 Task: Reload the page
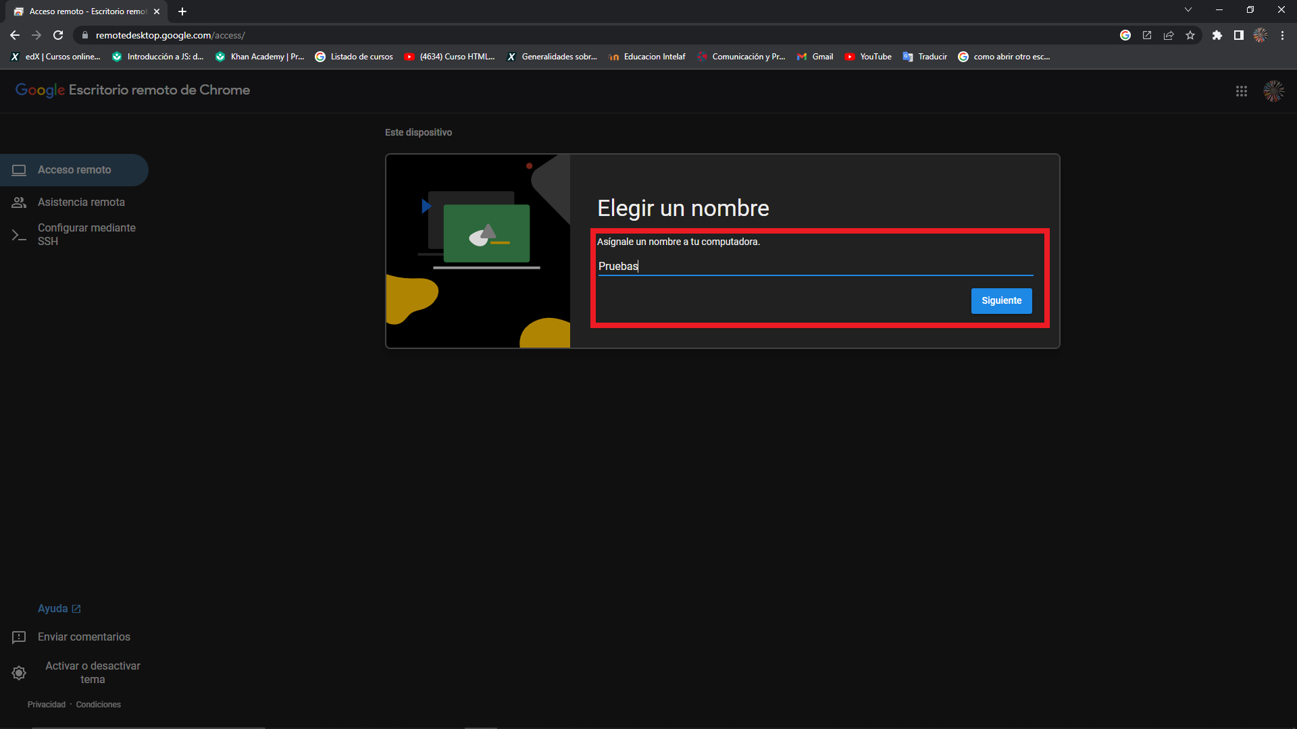pyautogui.click(x=58, y=35)
